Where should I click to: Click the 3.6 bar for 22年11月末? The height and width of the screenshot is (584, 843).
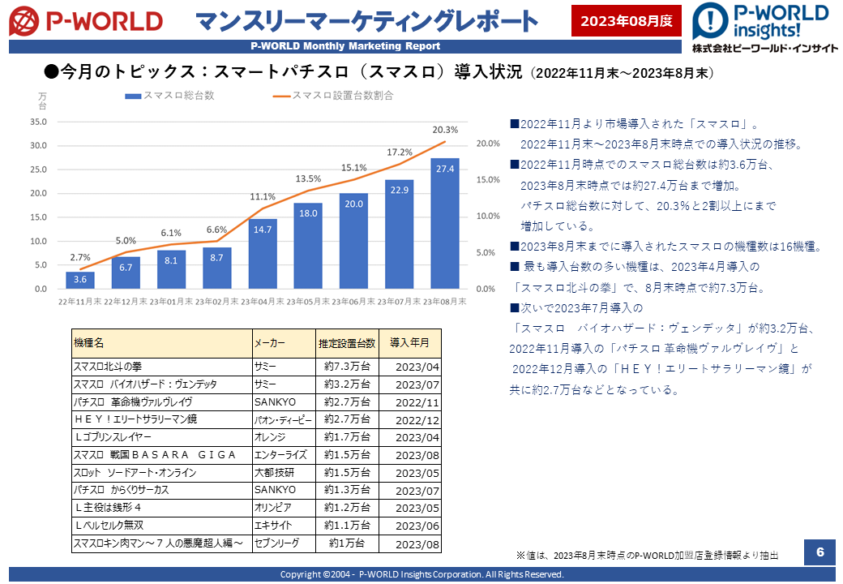pos(80,280)
